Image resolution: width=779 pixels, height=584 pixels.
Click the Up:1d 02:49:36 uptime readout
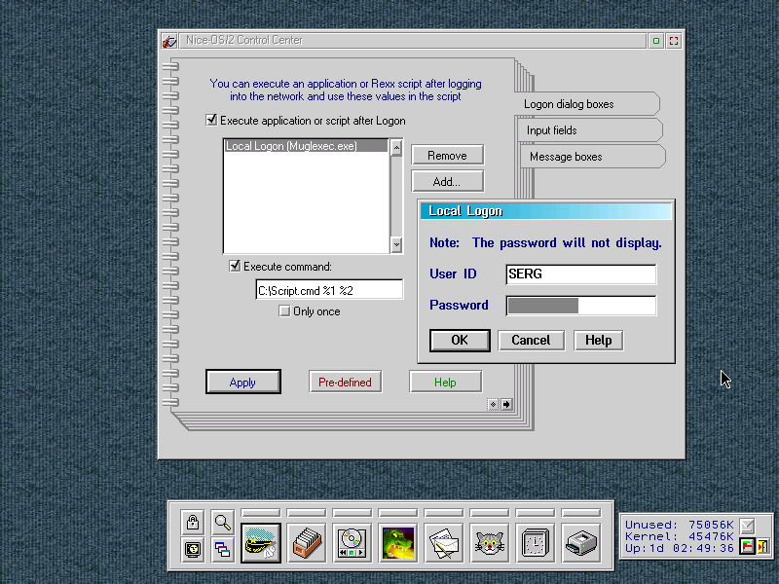[679, 549]
